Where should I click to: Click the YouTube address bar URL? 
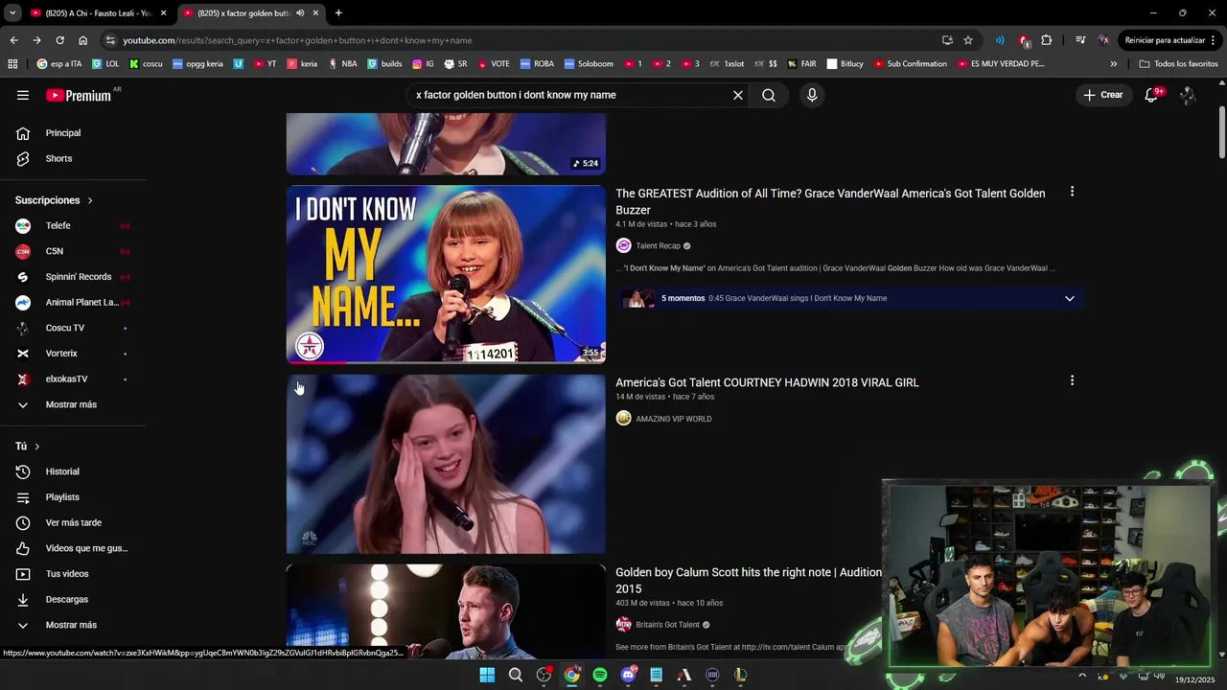click(297, 40)
